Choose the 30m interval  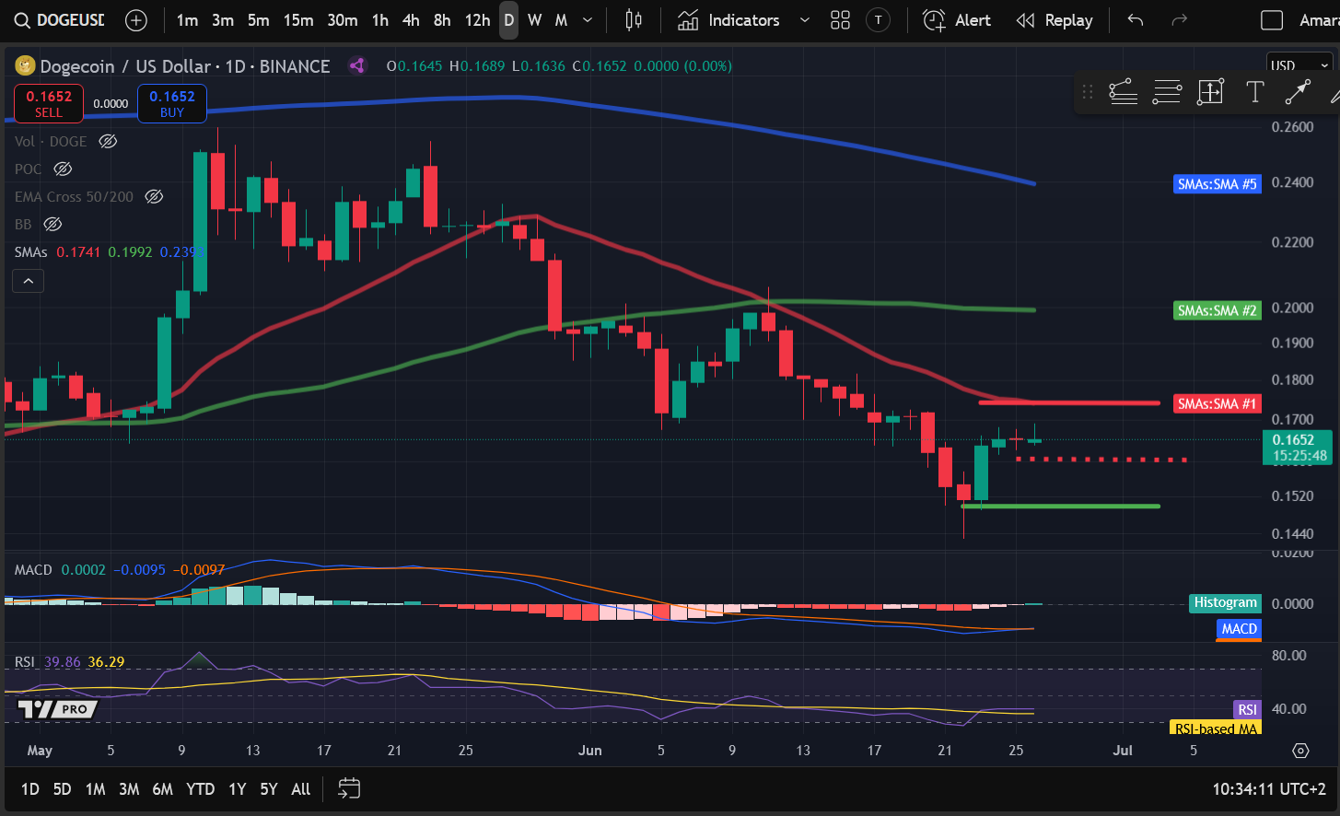pyautogui.click(x=343, y=20)
